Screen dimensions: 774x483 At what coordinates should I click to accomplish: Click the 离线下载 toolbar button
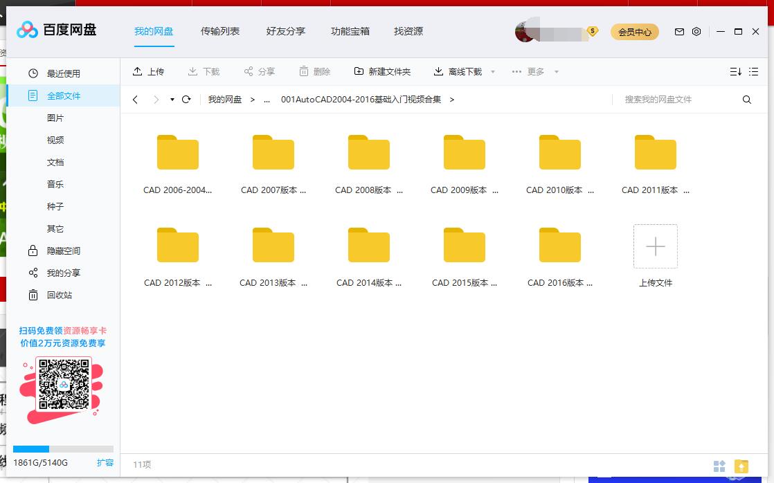458,72
